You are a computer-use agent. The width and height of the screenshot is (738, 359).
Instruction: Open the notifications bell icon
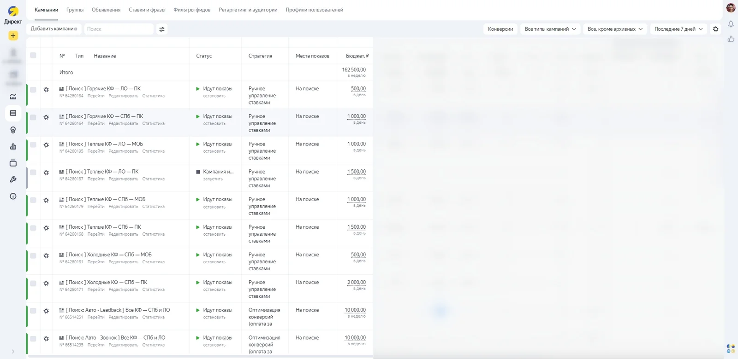coord(731,24)
